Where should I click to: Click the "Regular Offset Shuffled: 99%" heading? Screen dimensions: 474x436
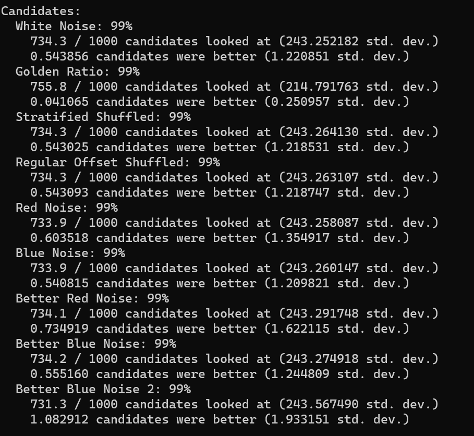(x=117, y=162)
